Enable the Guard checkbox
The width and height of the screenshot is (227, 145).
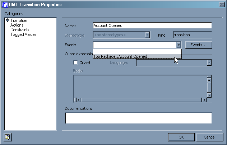(76, 63)
